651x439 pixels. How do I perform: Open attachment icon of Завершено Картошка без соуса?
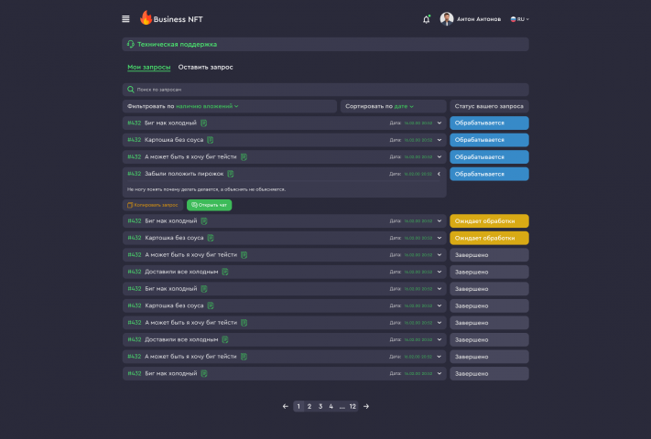click(211, 305)
